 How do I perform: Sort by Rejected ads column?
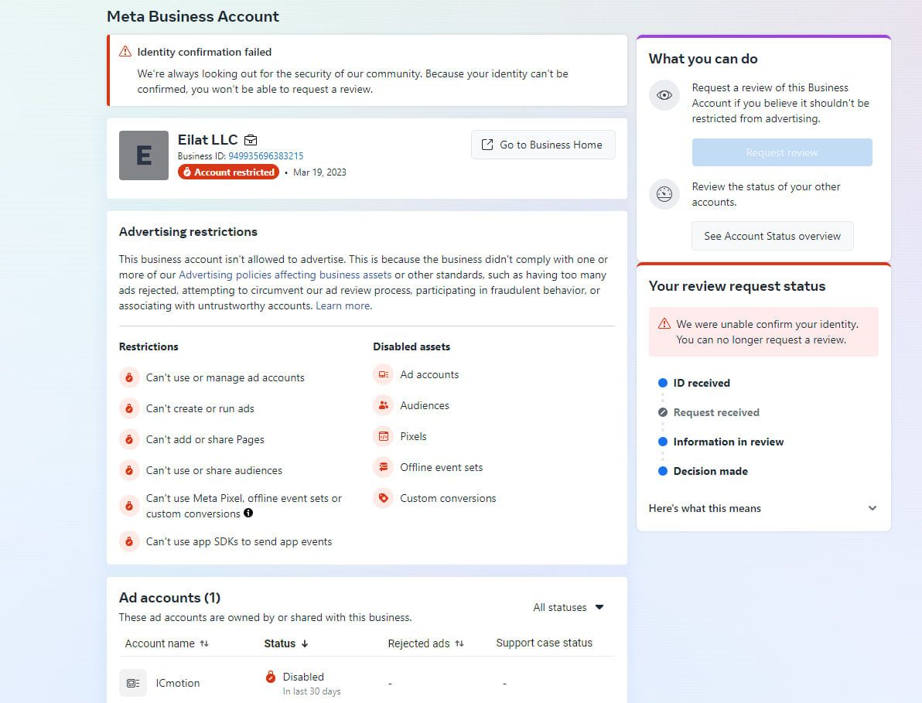pos(459,643)
